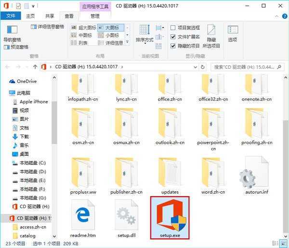Switch to large icons view in status bar

pyautogui.click(x=283, y=243)
